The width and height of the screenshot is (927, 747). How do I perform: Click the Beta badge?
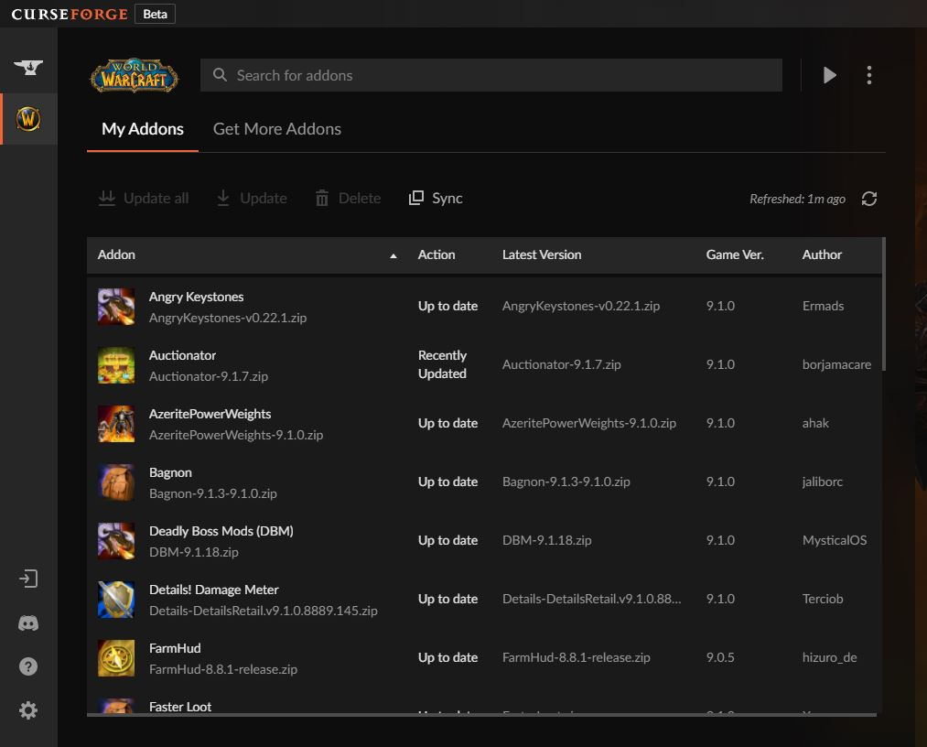[155, 14]
